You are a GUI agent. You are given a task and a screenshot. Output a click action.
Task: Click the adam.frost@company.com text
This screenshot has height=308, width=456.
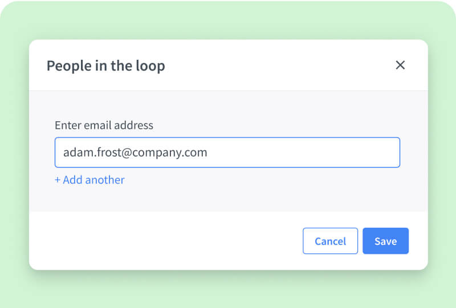point(135,153)
